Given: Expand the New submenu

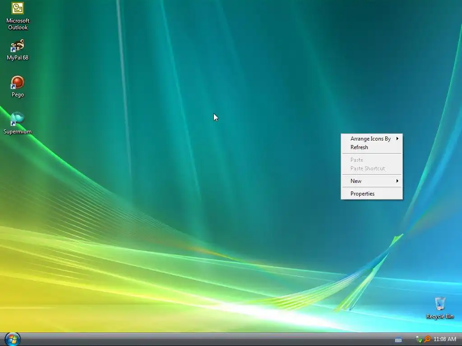Looking at the screenshot, I should [372, 181].
